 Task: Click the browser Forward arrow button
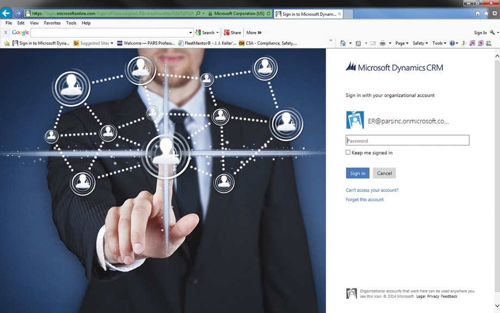click(x=18, y=14)
